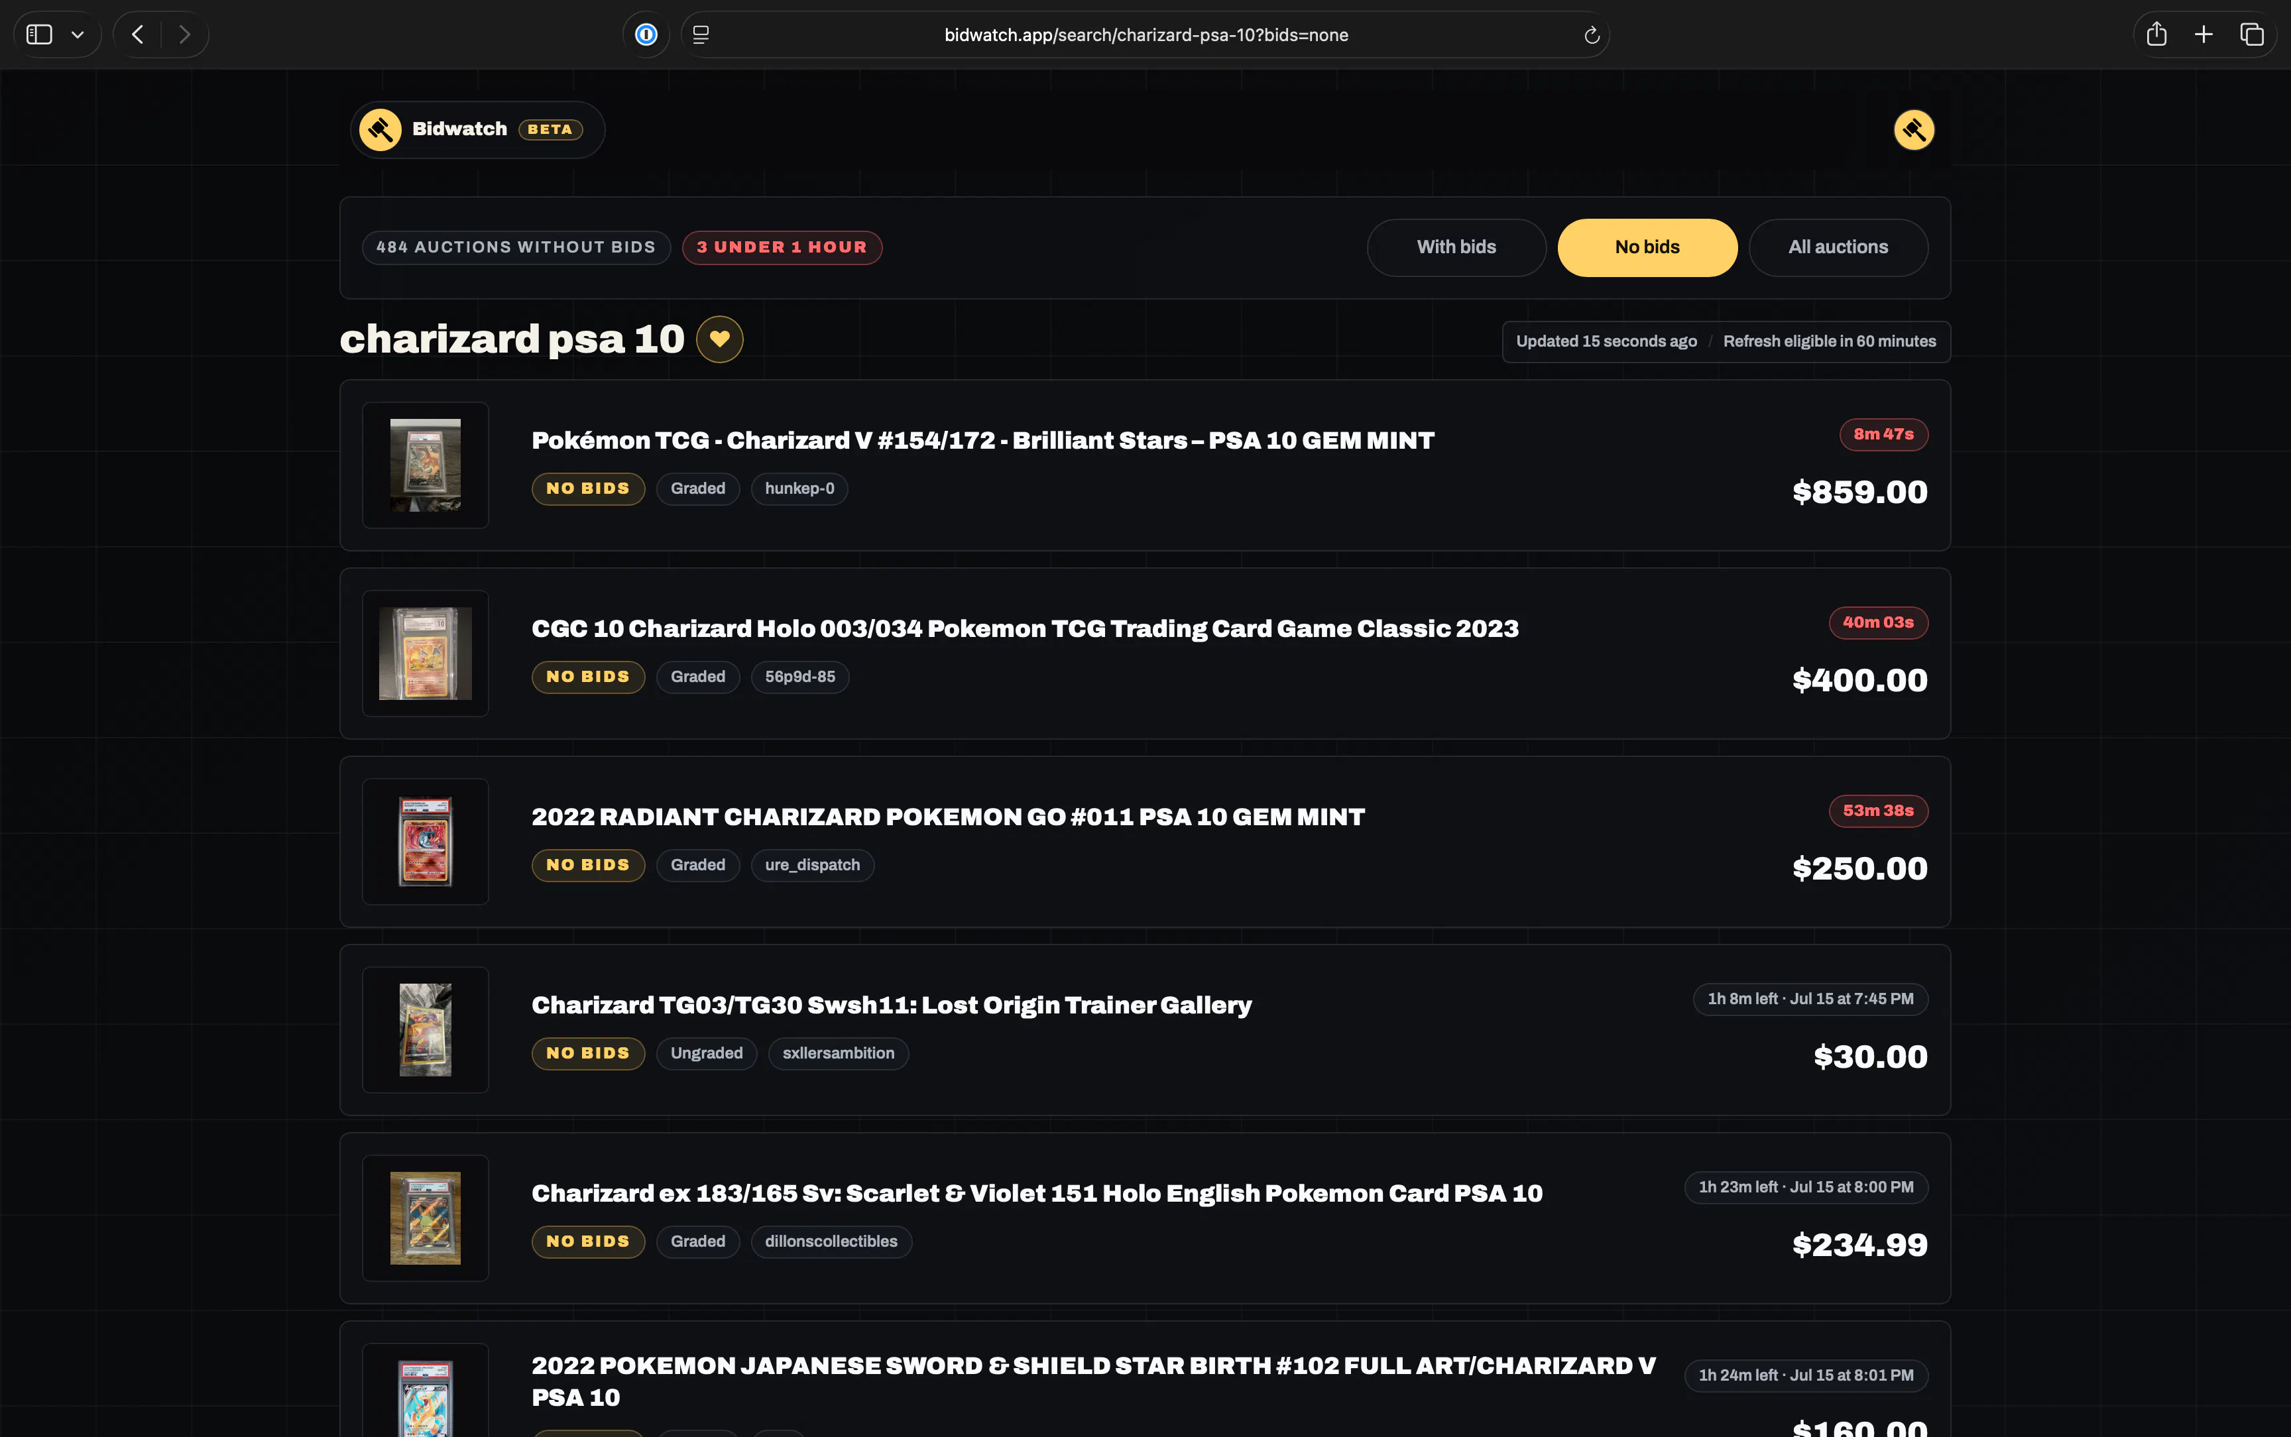The image size is (2291, 1437).
Task: Click NO BIDS badge on Radiant Charizard listing
Action: [x=588, y=865]
